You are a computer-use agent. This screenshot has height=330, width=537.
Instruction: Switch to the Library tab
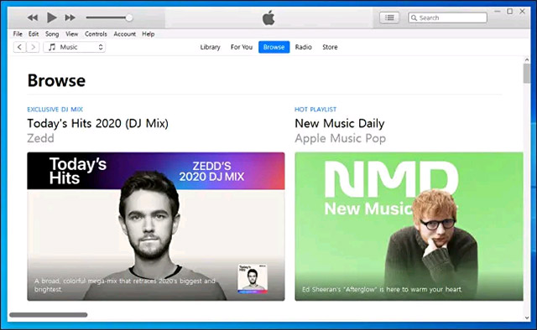point(211,47)
